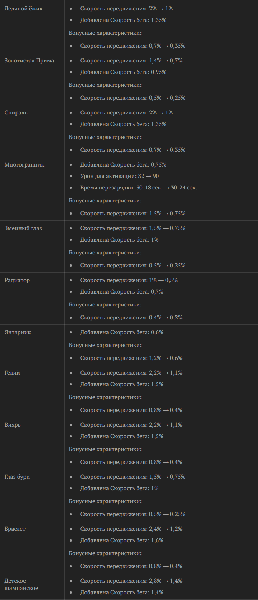Click the Глаз бури item name
This screenshot has width=258, height=600.
point(17,477)
